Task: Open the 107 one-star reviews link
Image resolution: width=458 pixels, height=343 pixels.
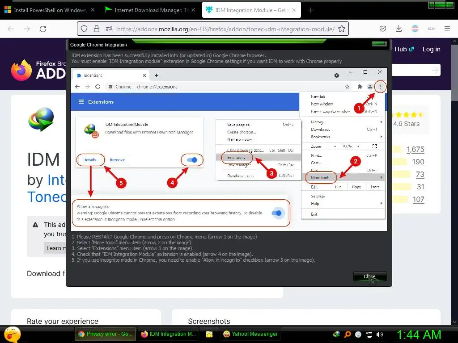Action: coord(418,200)
